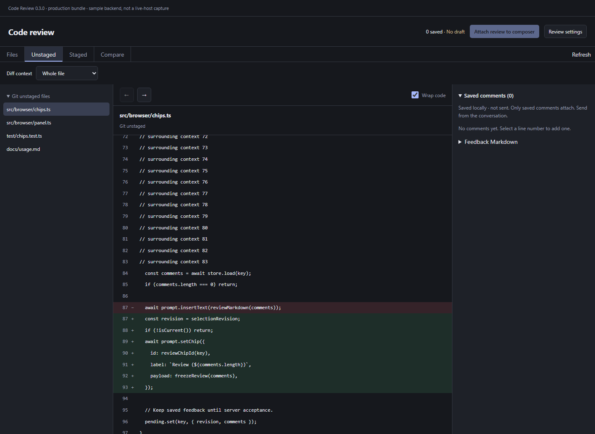
Task: Toggle the Wrap code checkbox
Action: [x=415, y=95]
